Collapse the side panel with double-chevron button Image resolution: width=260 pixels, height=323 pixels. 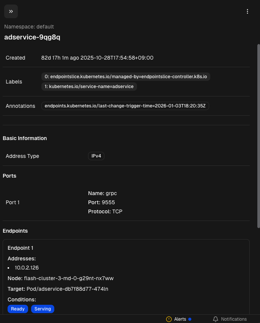tap(11, 11)
